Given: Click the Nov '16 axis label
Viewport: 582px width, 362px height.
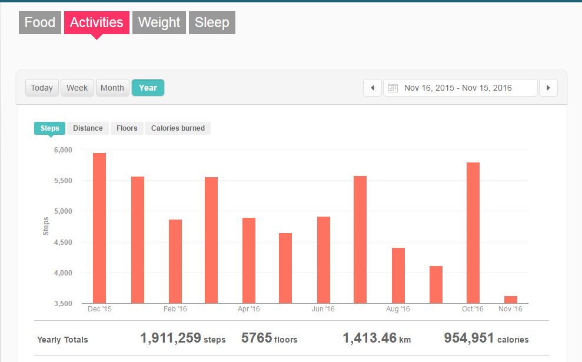Looking at the screenshot, I should click(510, 309).
